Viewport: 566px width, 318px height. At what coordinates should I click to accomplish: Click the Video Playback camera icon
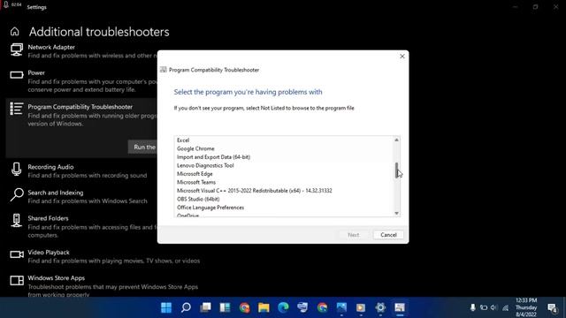[x=17, y=254]
